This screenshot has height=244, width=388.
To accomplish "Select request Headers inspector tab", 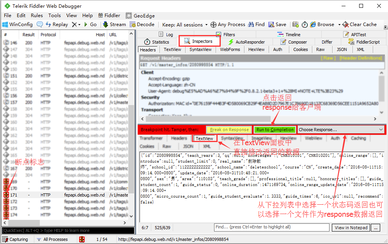I will tap(148, 50).
